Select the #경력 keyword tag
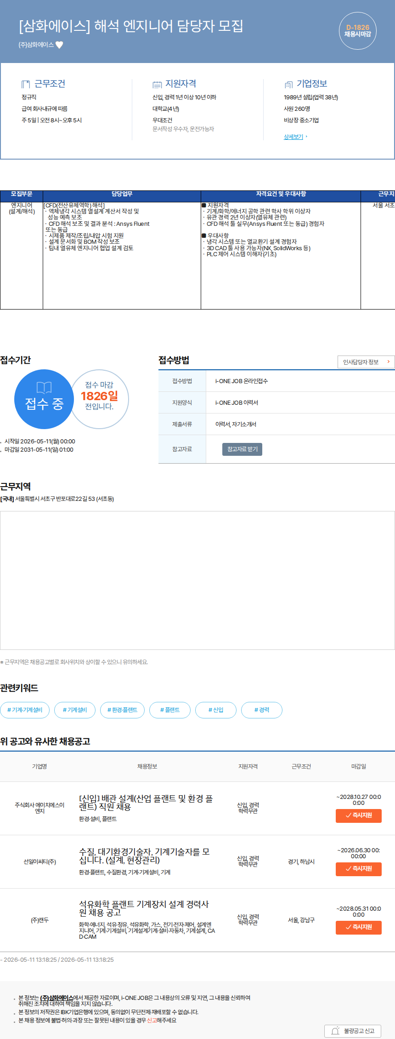 (262, 710)
